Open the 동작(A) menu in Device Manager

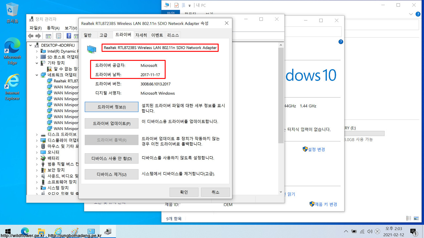(x=53, y=28)
